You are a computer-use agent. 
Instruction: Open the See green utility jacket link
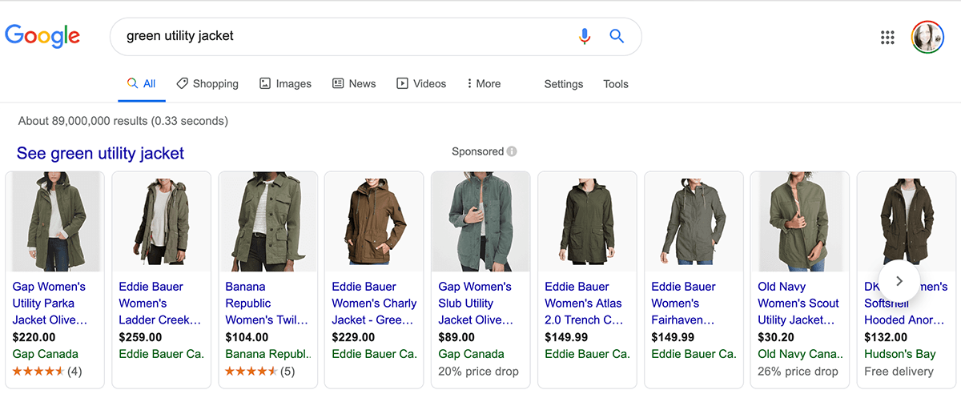(x=100, y=153)
